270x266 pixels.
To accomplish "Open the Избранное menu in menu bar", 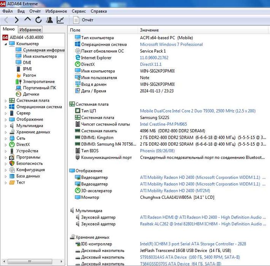I will 56,11.
